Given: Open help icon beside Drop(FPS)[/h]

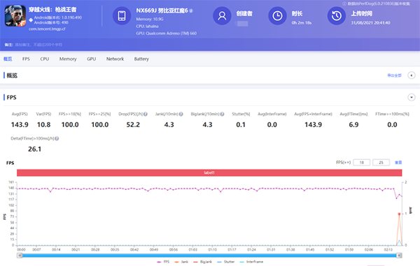Looking at the screenshot, I should (146, 114).
